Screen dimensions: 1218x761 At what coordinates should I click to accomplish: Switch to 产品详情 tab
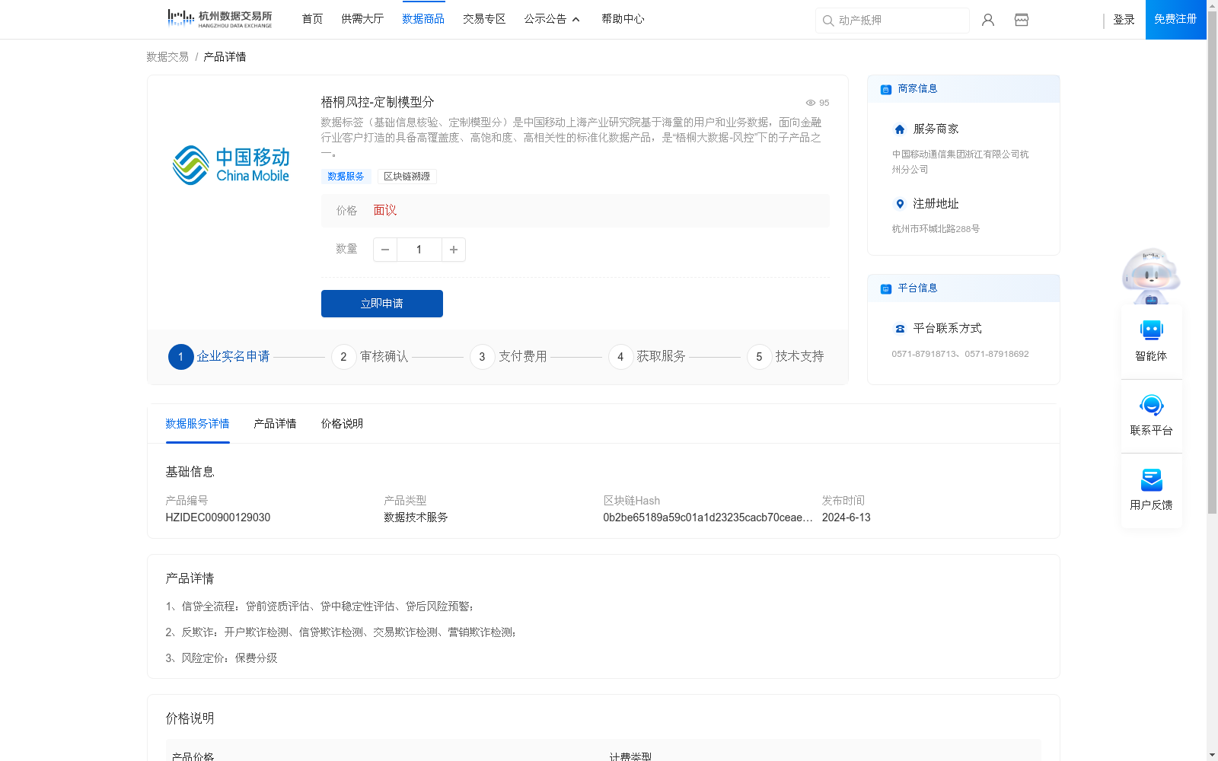point(275,424)
